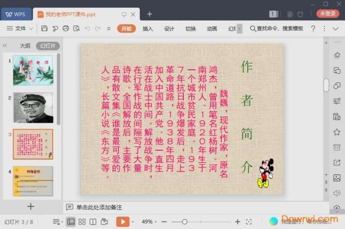Select slide 4 thumbnail
The height and width of the screenshot is (229, 345).
click(33, 181)
